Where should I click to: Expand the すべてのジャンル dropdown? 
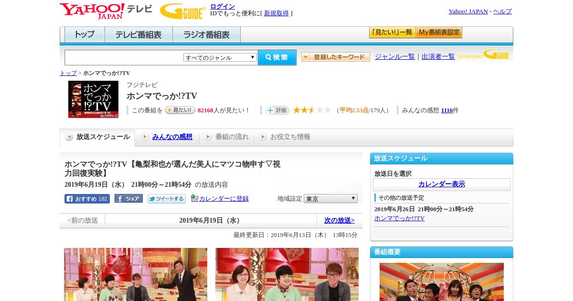[220, 57]
